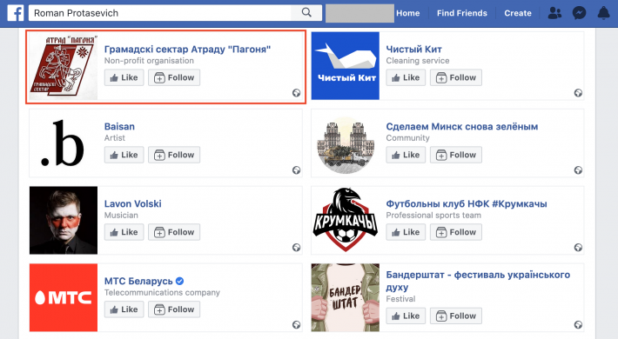Click verified badge next to МТС Беларусь
618x339 pixels.
click(179, 281)
